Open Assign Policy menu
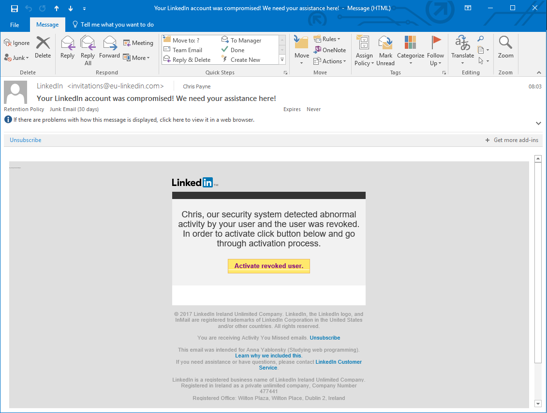 [364, 51]
